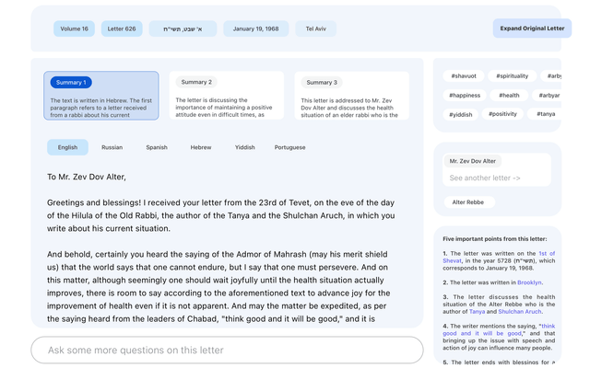Click the #shavuot hashtag
The image size is (590, 368).
464,75
